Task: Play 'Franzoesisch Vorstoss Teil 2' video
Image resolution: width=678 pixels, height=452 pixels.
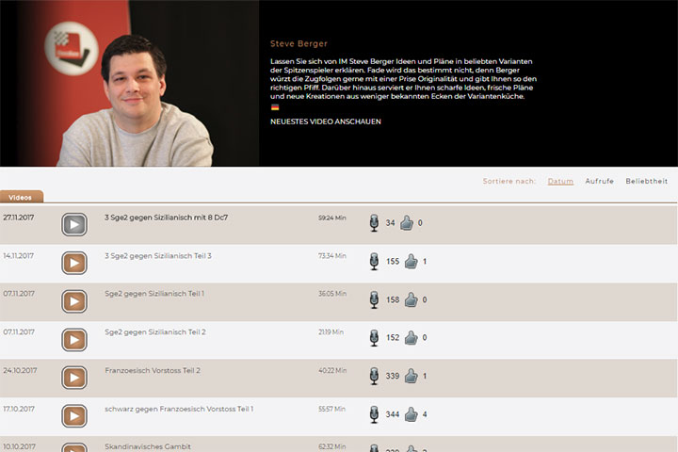Action: click(x=74, y=378)
